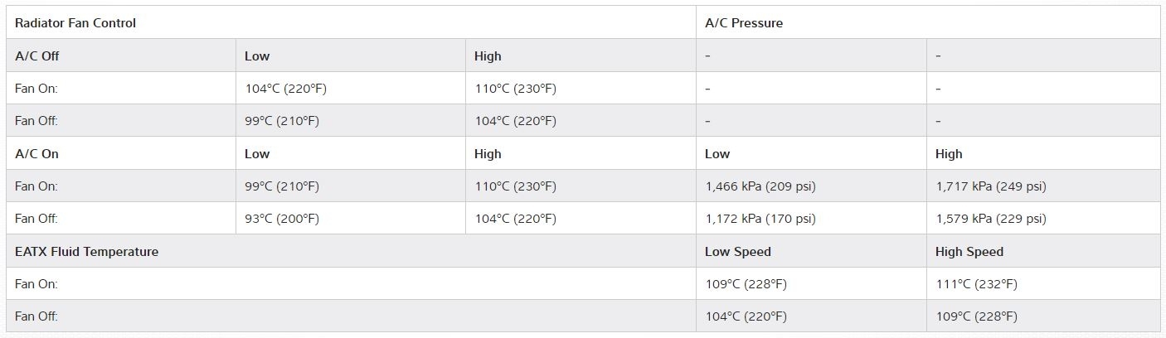
Task: Click the "Low Speed" column heading
Action: (738, 252)
